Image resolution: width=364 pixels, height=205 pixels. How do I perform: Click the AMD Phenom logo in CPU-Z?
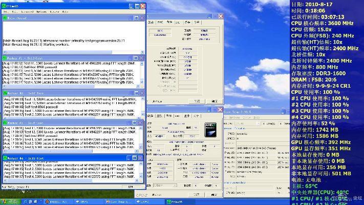(211, 129)
